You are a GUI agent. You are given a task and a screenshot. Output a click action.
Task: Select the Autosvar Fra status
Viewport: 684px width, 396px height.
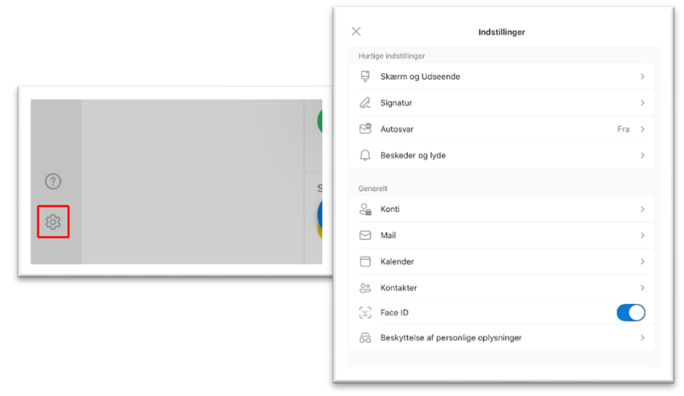(x=623, y=129)
